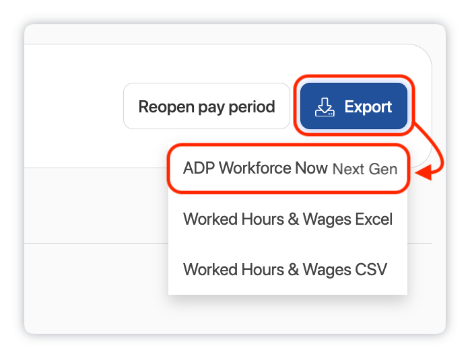Click the red-outlined ADP menu entry
The height and width of the screenshot is (358, 470).
pos(290,169)
